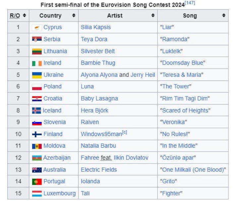Click the Cyprus flag icon
237x201 pixels.
tap(37, 28)
